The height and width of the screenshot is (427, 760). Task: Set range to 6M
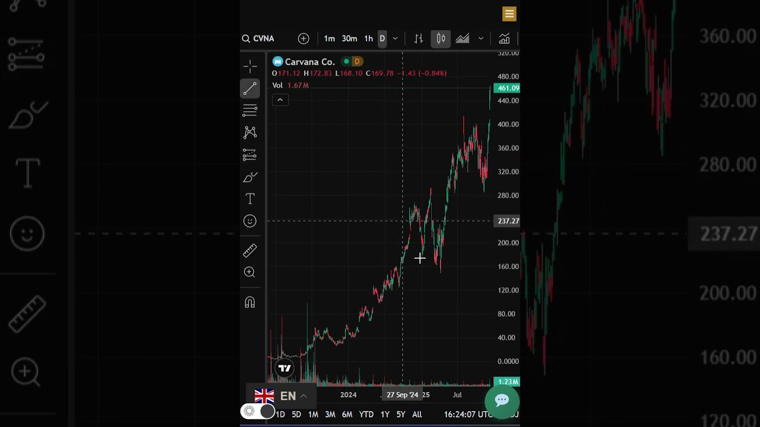pyautogui.click(x=347, y=415)
